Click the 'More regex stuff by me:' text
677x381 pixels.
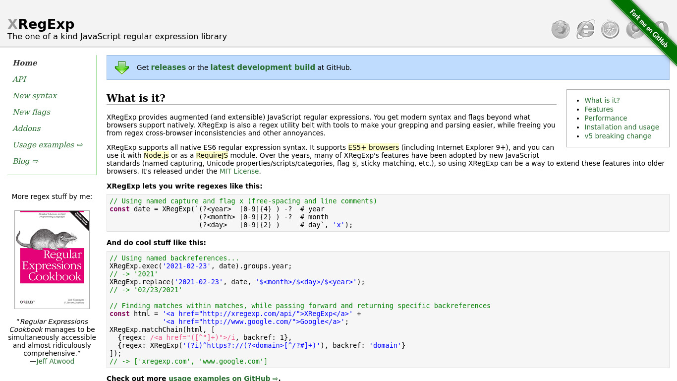point(52,196)
